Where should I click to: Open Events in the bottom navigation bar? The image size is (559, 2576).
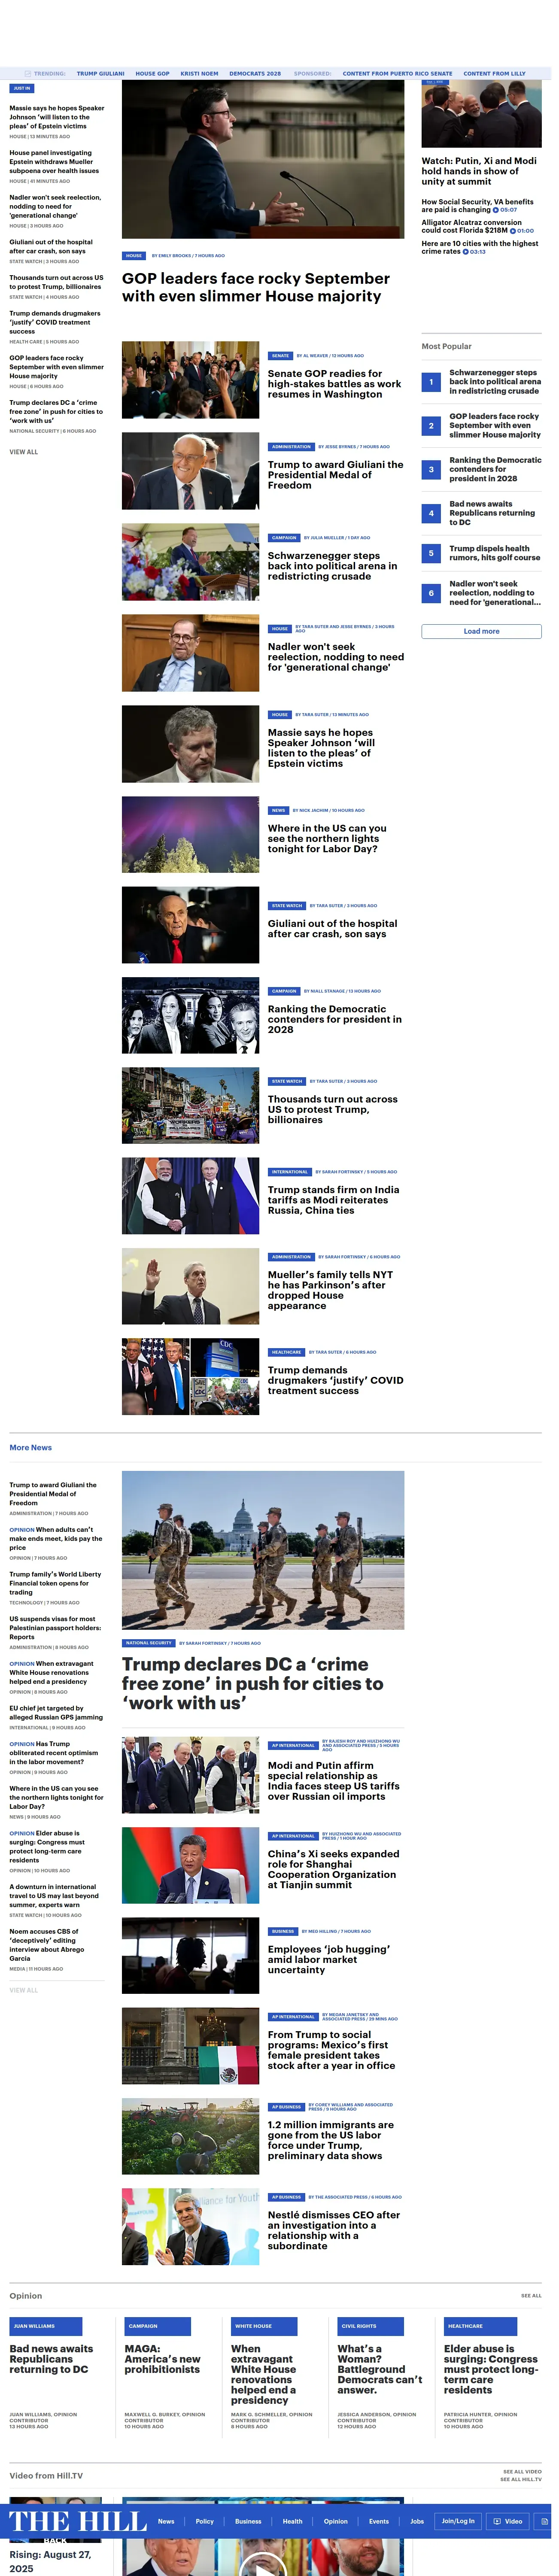[x=379, y=2521]
